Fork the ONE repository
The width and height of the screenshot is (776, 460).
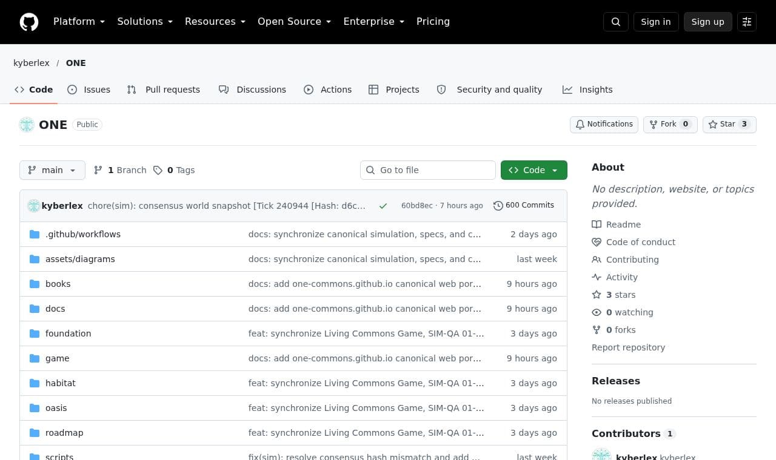pyautogui.click(x=671, y=124)
